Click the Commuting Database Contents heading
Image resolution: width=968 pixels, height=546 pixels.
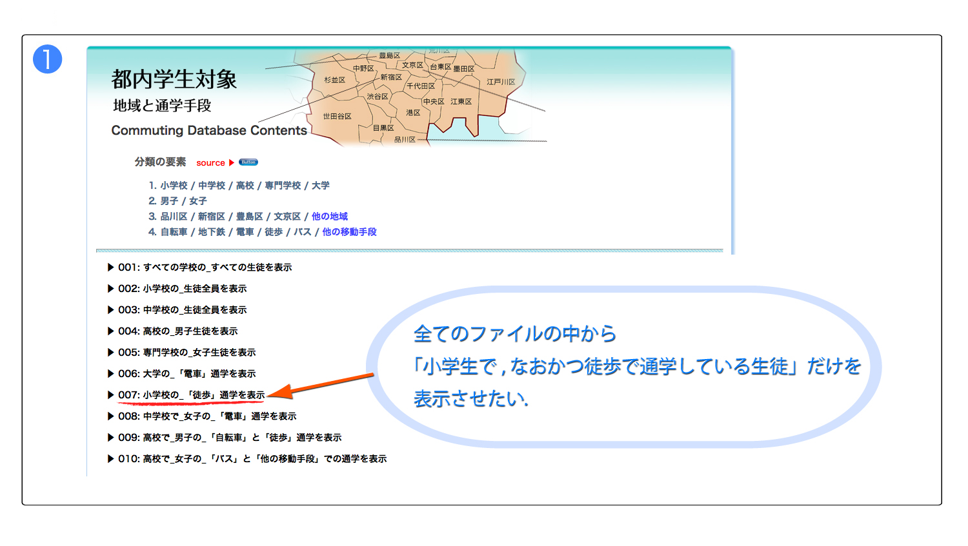(x=209, y=130)
